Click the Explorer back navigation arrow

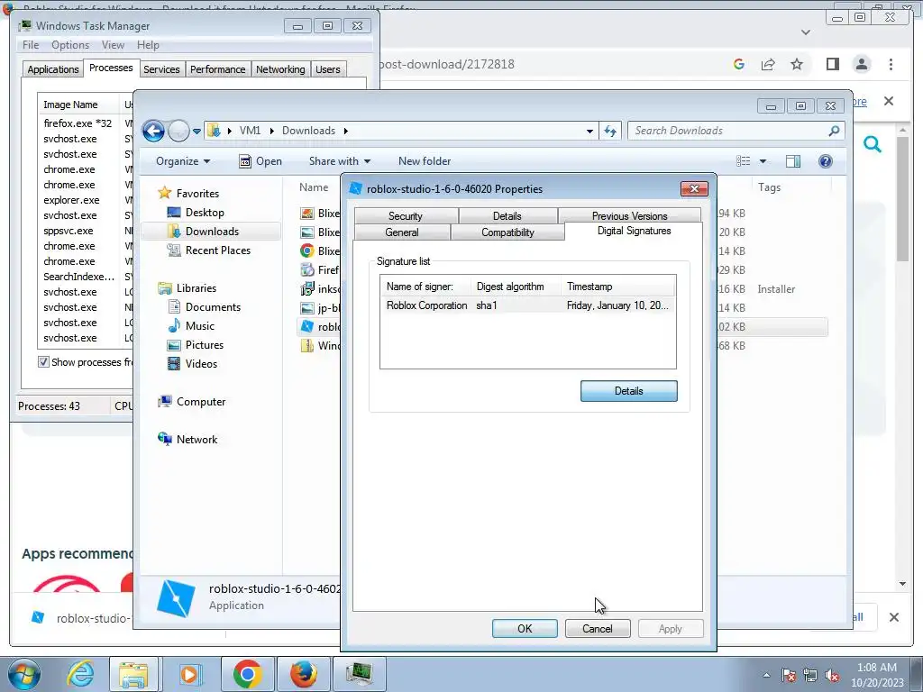point(153,131)
